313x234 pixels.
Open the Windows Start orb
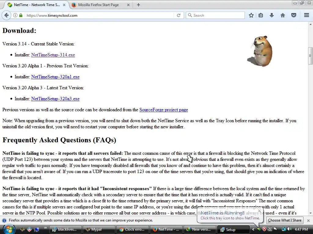coord(9,229)
